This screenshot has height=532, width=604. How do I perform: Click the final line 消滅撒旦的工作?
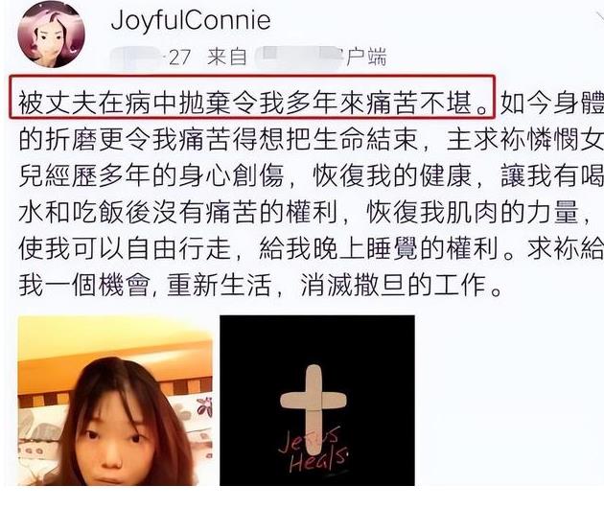coord(401,285)
